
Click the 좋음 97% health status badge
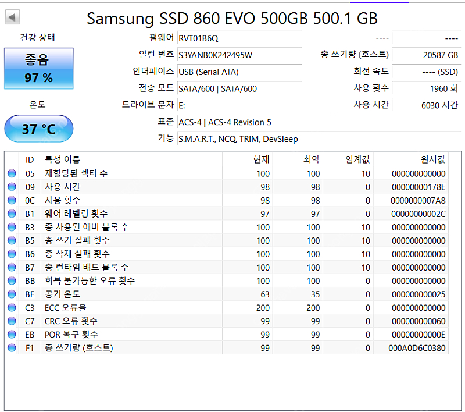coord(38,68)
